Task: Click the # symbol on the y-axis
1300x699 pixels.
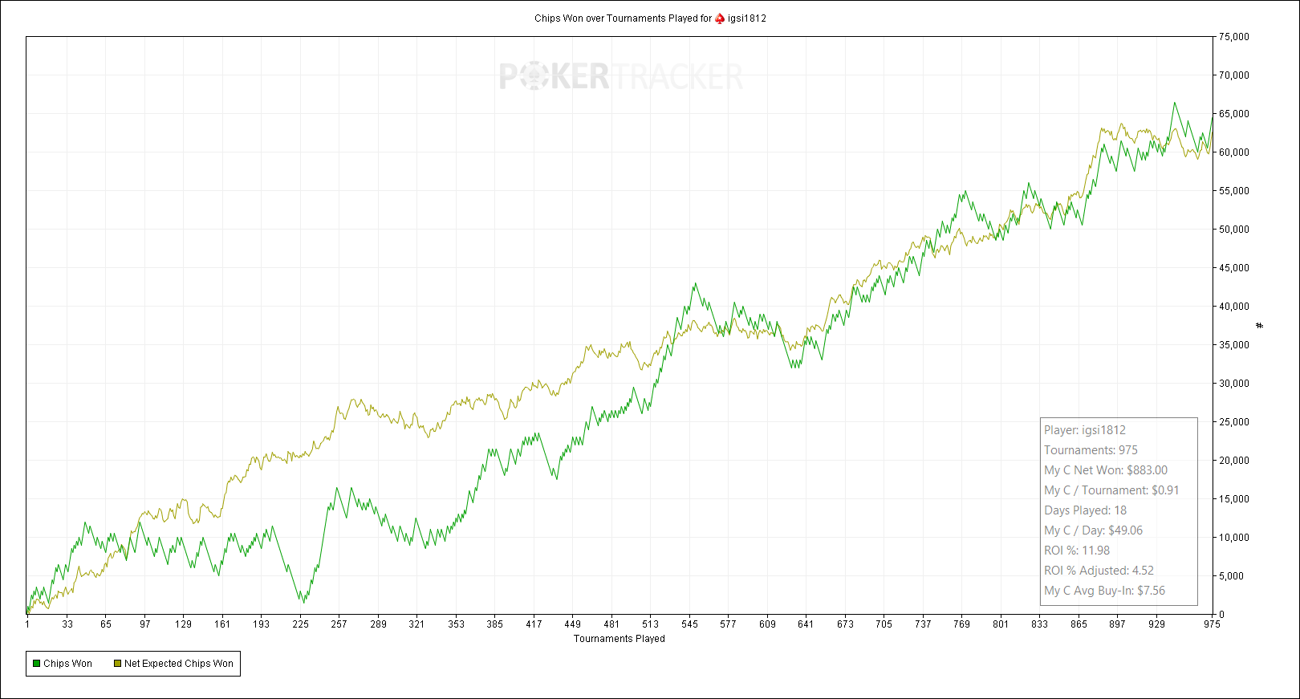Action: coord(1259,325)
